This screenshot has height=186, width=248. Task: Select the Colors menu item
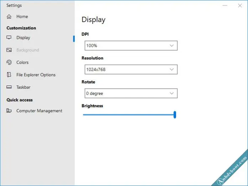22,62
